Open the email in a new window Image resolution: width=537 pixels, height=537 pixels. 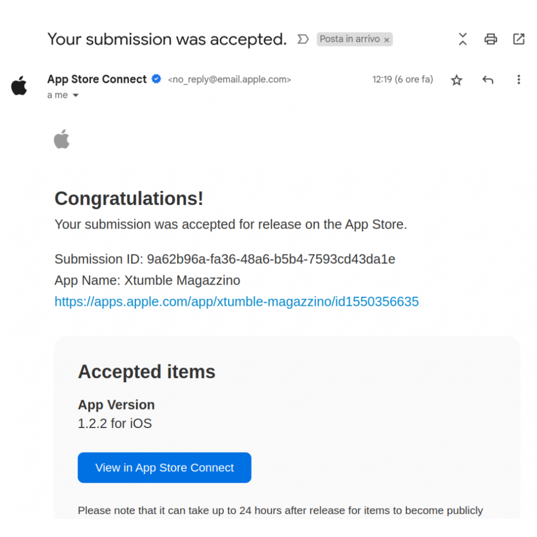518,39
